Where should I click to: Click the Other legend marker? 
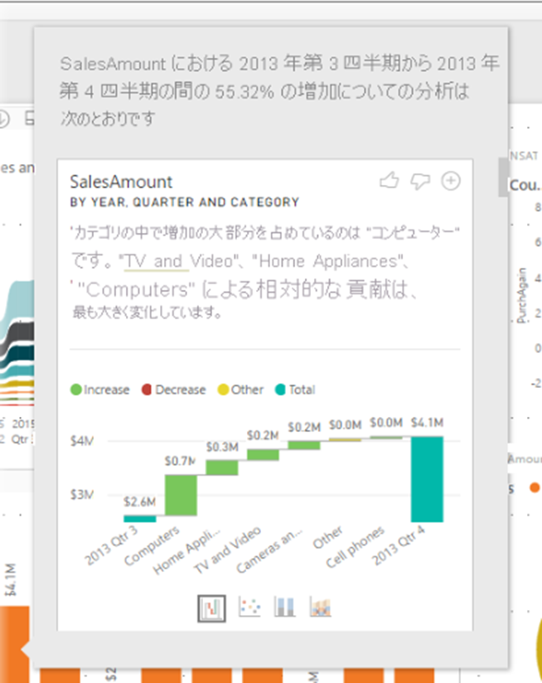tap(223, 390)
